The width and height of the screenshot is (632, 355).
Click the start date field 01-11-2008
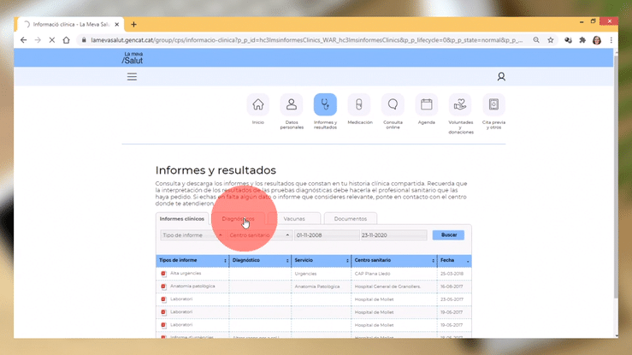click(326, 235)
